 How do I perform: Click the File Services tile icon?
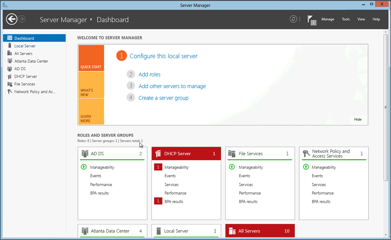point(232,154)
